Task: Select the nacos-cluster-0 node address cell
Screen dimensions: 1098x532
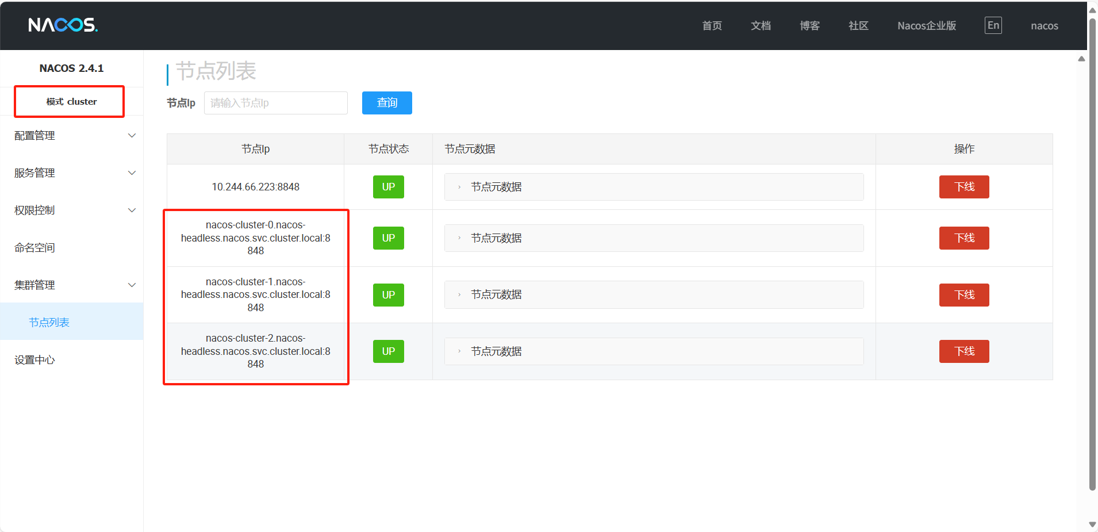Action: click(256, 238)
